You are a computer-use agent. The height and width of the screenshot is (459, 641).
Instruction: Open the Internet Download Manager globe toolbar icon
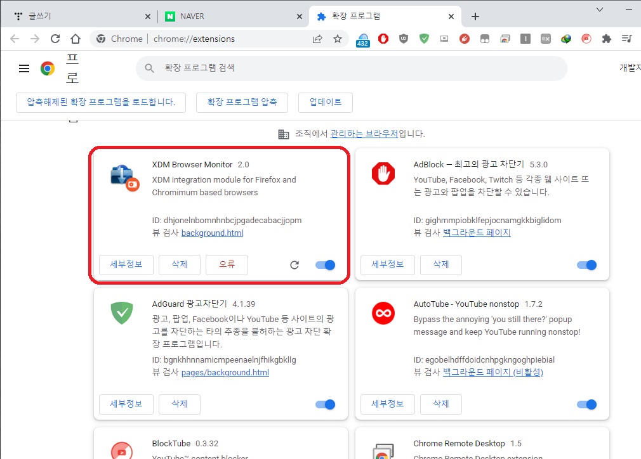(566, 39)
